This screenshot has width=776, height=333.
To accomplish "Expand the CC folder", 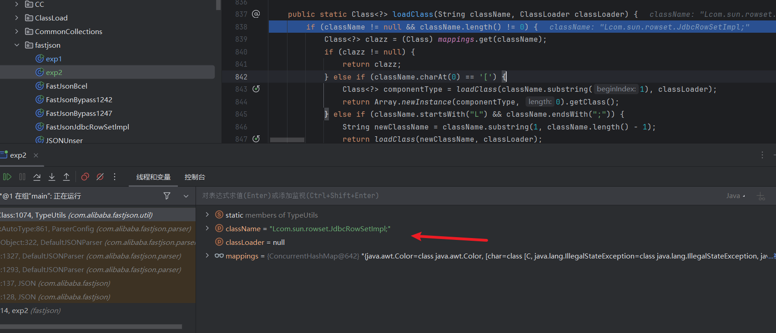I will (x=17, y=4).
